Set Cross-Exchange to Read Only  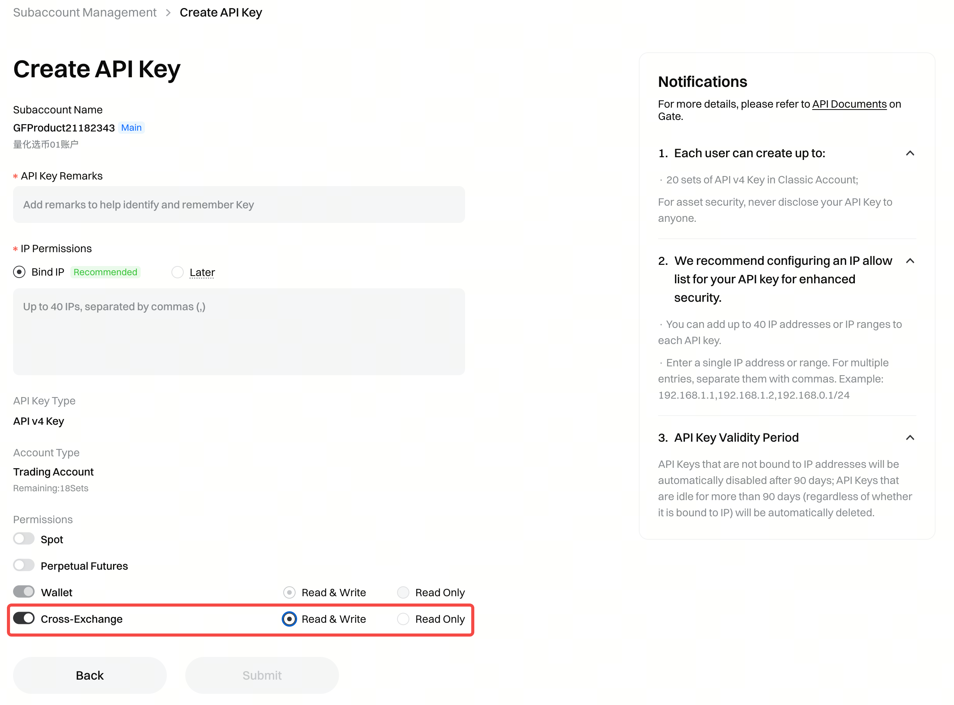coord(402,619)
